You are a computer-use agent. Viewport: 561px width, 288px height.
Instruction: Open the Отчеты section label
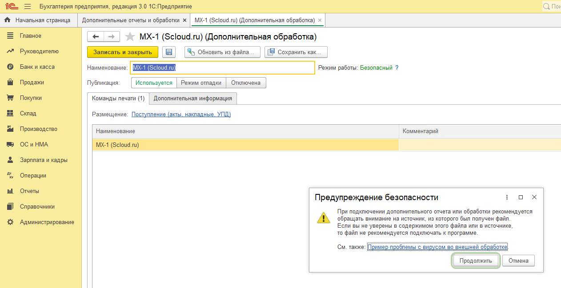[x=29, y=191]
